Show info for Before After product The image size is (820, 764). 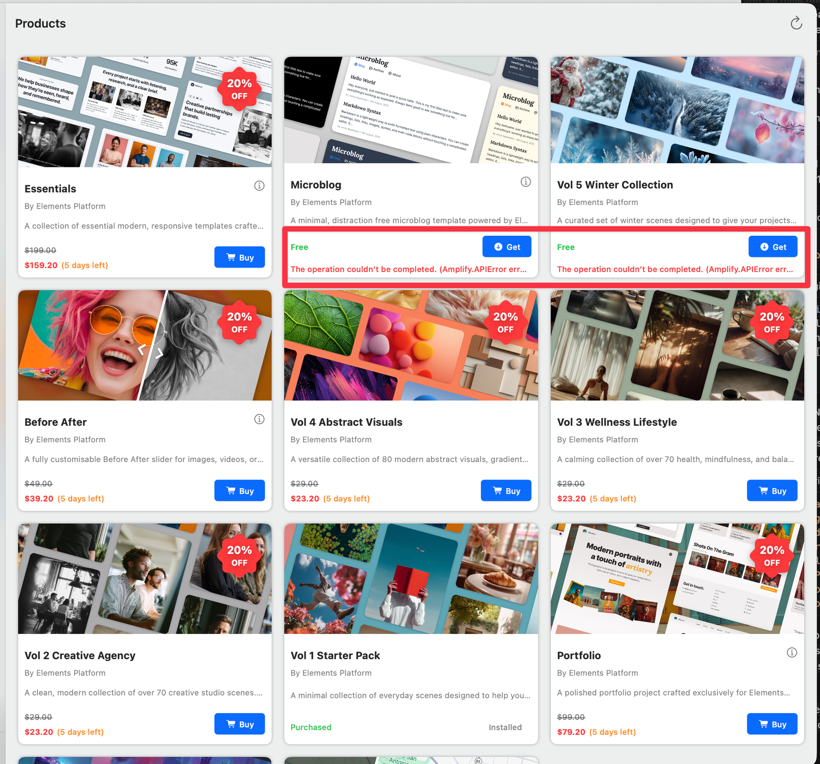pos(259,419)
